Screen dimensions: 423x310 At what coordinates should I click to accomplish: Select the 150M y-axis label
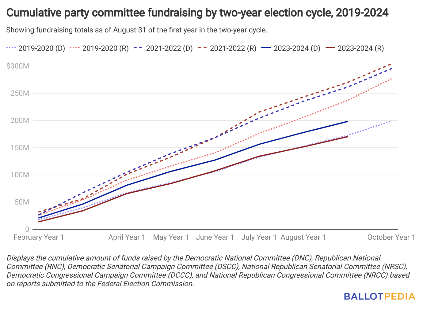(20, 148)
